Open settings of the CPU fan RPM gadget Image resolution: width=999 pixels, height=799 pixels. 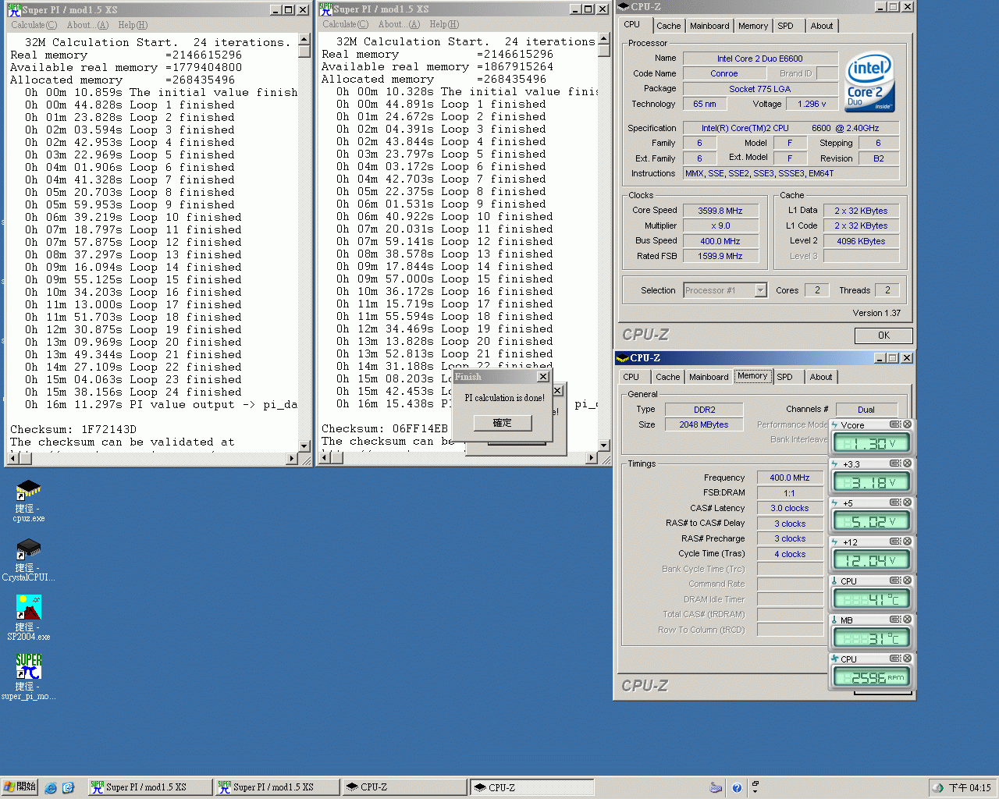(x=895, y=659)
